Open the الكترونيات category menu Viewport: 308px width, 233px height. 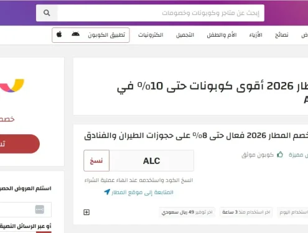(151, 35)
